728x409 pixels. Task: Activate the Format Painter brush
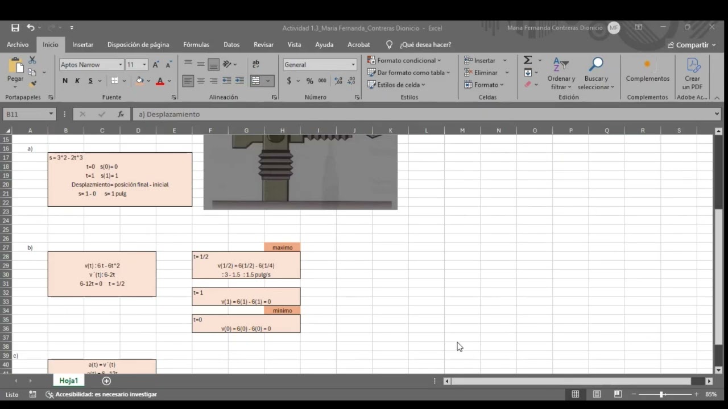coord(32,84)
